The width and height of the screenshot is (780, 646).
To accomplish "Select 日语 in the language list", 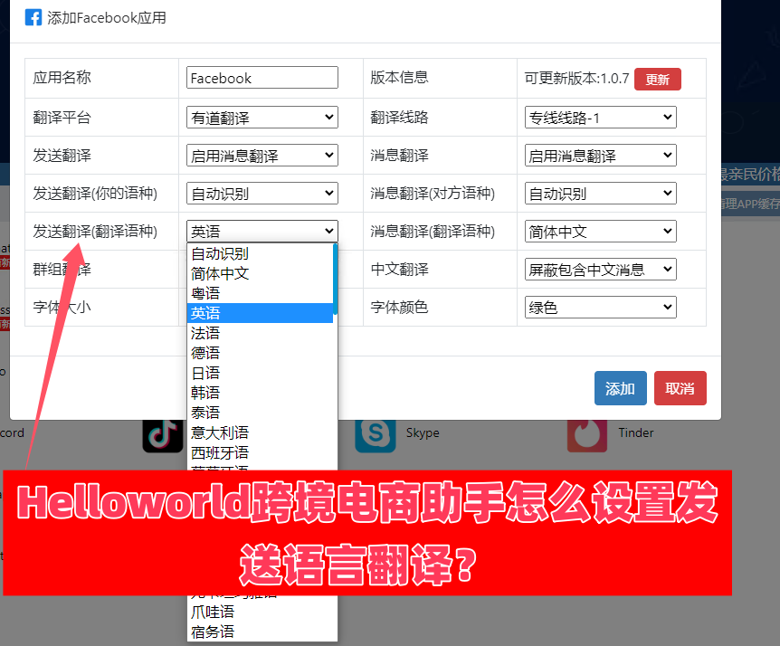I will [261, 373].
